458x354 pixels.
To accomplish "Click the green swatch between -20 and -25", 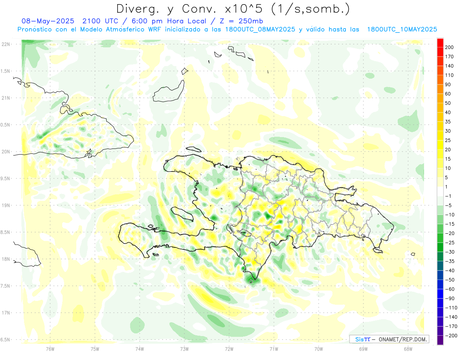I will [440, 238].
